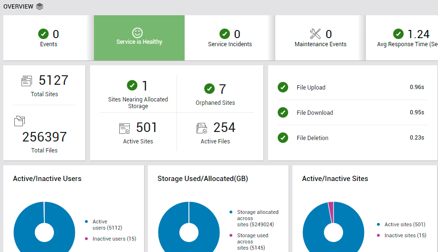Click the File Download row label
438x252 pixels.
[x=315, y=112]
